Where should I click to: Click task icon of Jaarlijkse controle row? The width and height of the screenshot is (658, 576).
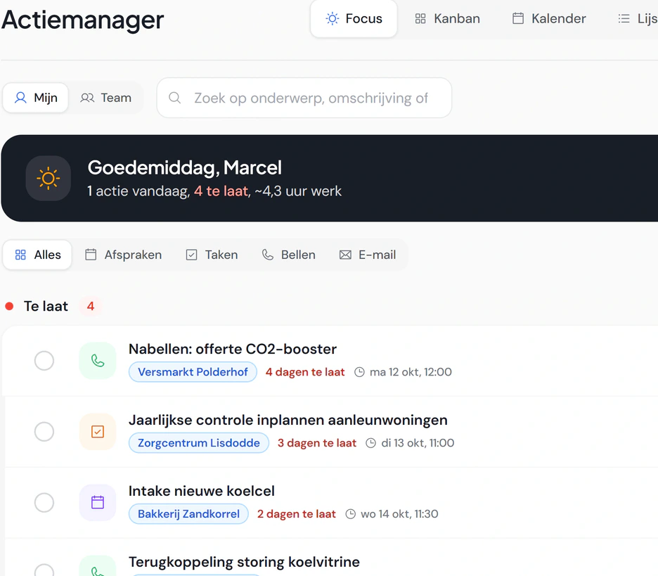coord(98,432)
